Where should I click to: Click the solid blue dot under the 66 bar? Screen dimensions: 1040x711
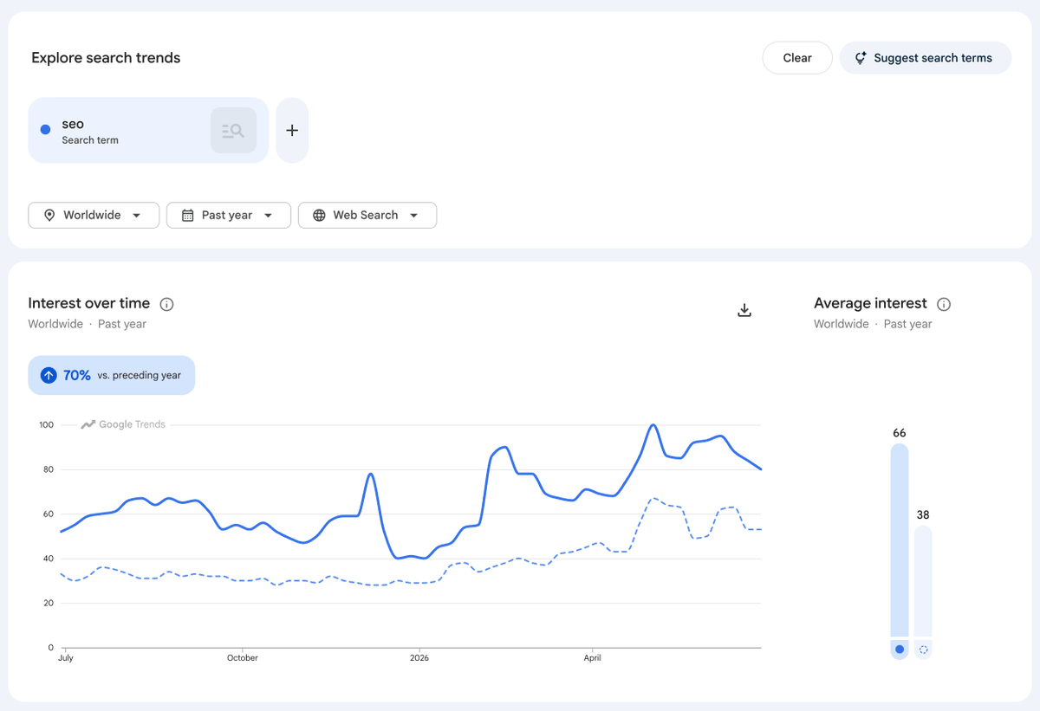900,650
